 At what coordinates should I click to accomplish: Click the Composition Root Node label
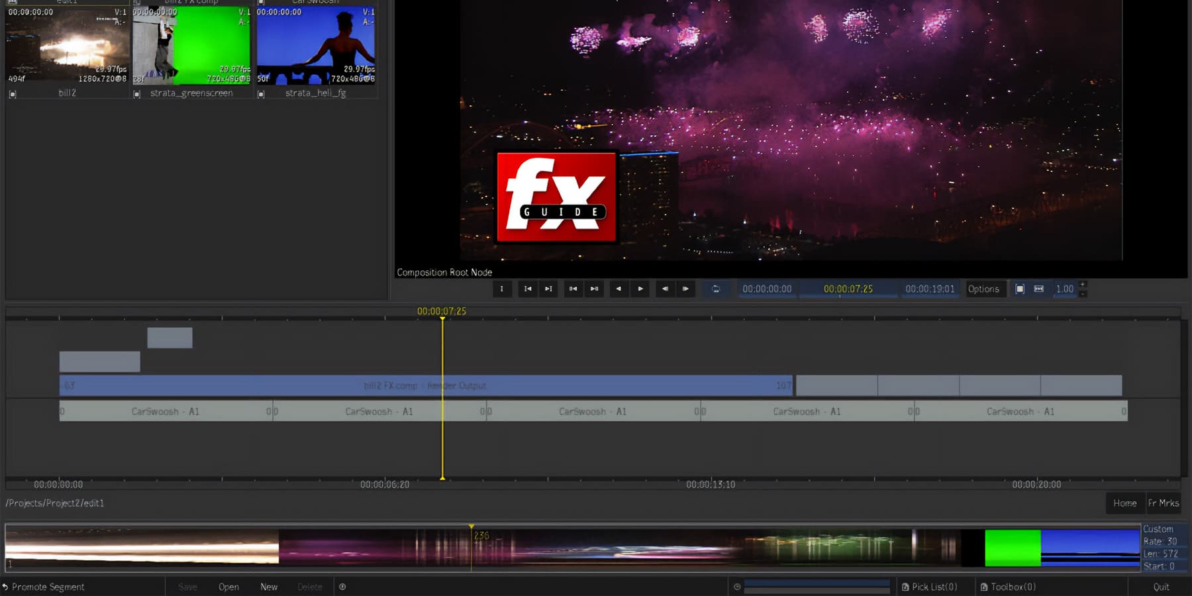444,272
